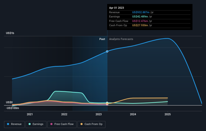Screen dimensions: 206x131
Task: Click the Apr 01 2023 tooltip date
Action: (x=116, y=8)
